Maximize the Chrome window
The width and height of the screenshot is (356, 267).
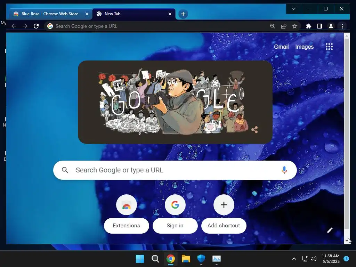point(325,9)
